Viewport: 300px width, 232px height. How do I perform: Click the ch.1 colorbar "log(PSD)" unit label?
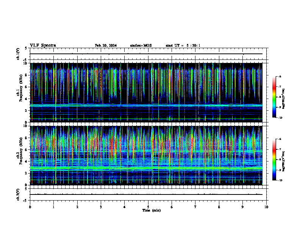coord(284,99)
